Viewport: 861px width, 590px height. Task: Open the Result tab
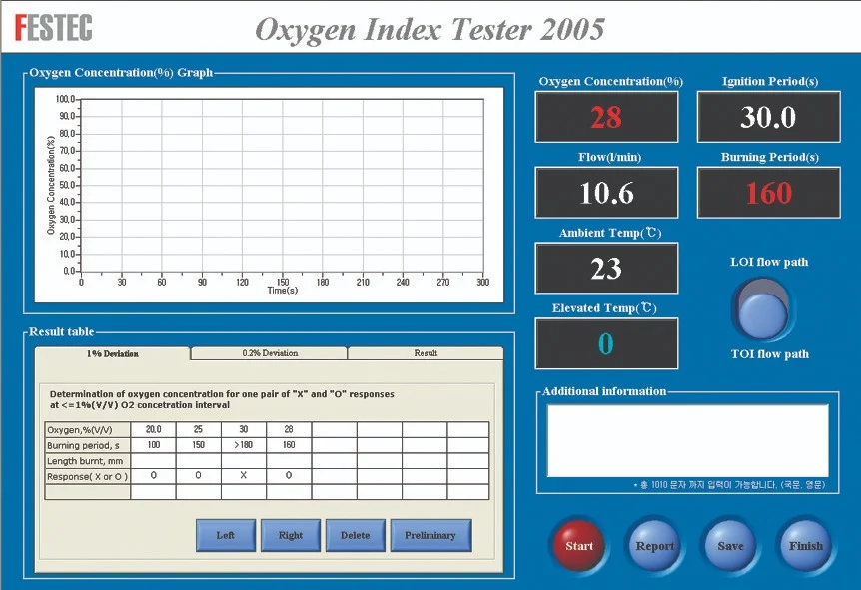click(x=426, y=353)
